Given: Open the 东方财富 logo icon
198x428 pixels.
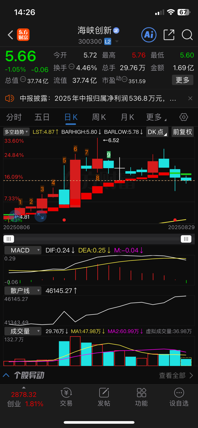Looking at the screenshot, I should 23,35.
